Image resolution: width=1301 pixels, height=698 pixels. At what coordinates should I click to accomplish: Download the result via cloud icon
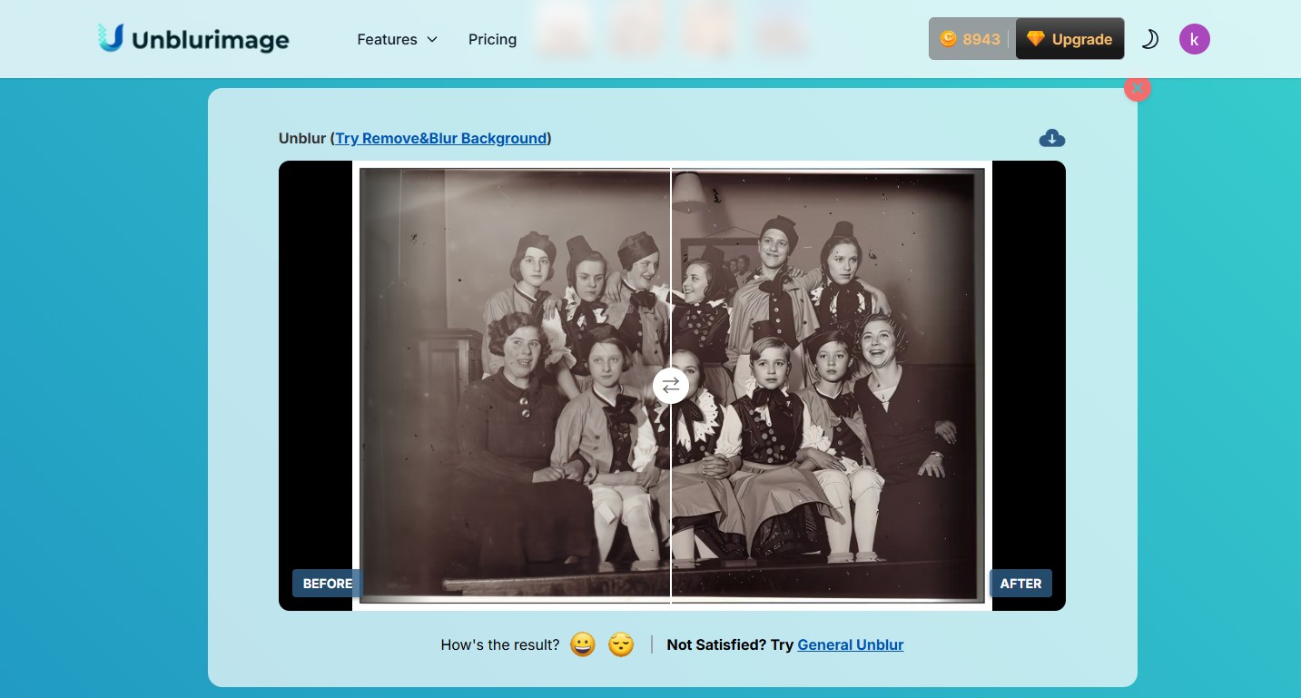(1051, 138)
